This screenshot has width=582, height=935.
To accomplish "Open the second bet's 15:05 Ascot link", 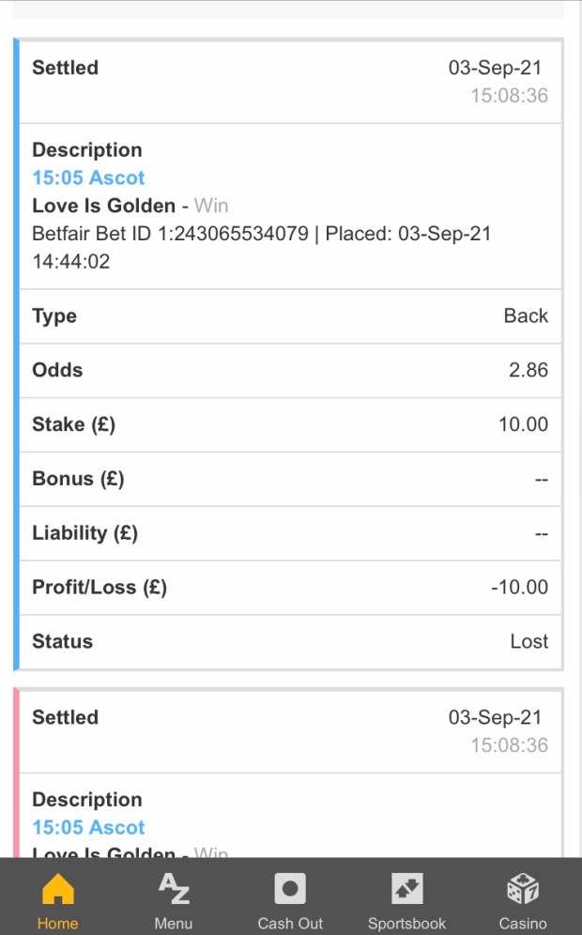I will [x=88, y=827].
